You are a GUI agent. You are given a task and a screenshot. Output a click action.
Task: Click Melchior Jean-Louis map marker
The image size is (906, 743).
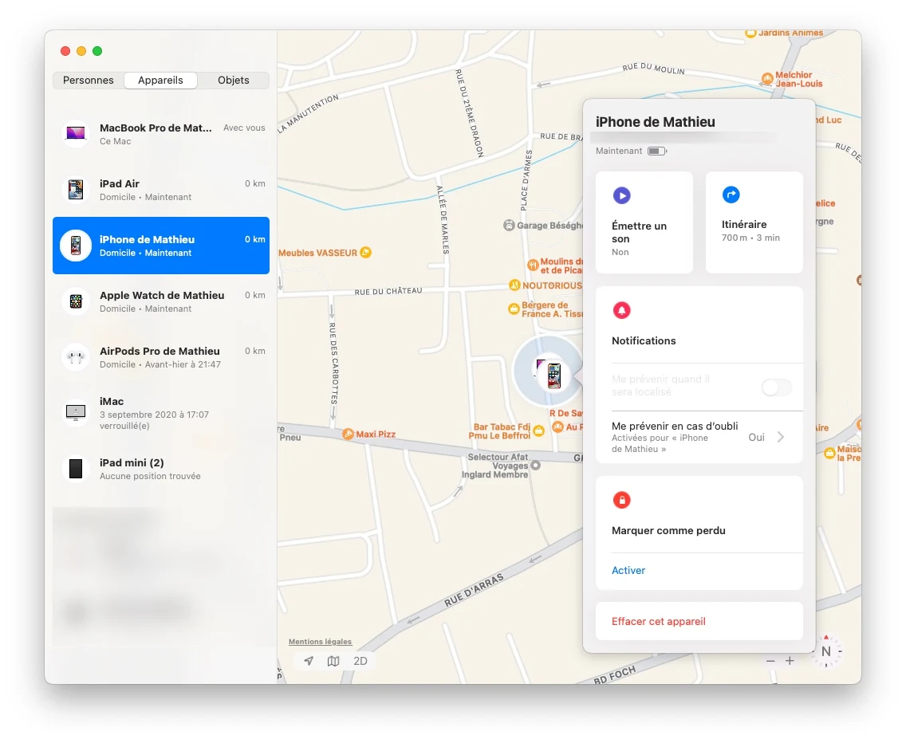click(767, 79)
